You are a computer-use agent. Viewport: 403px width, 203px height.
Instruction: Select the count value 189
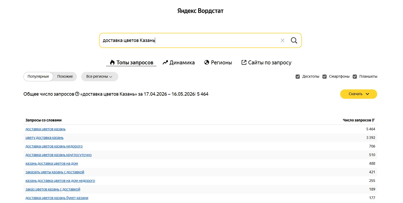372,189
